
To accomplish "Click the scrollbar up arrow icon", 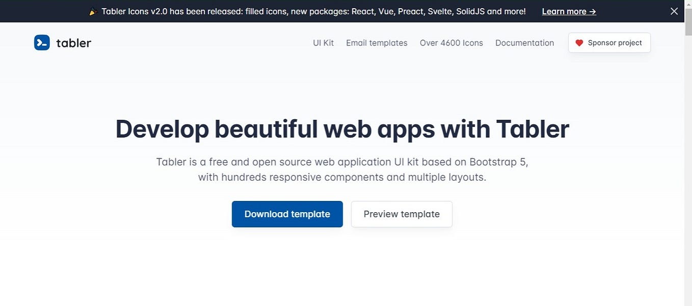I will [688, 4].
